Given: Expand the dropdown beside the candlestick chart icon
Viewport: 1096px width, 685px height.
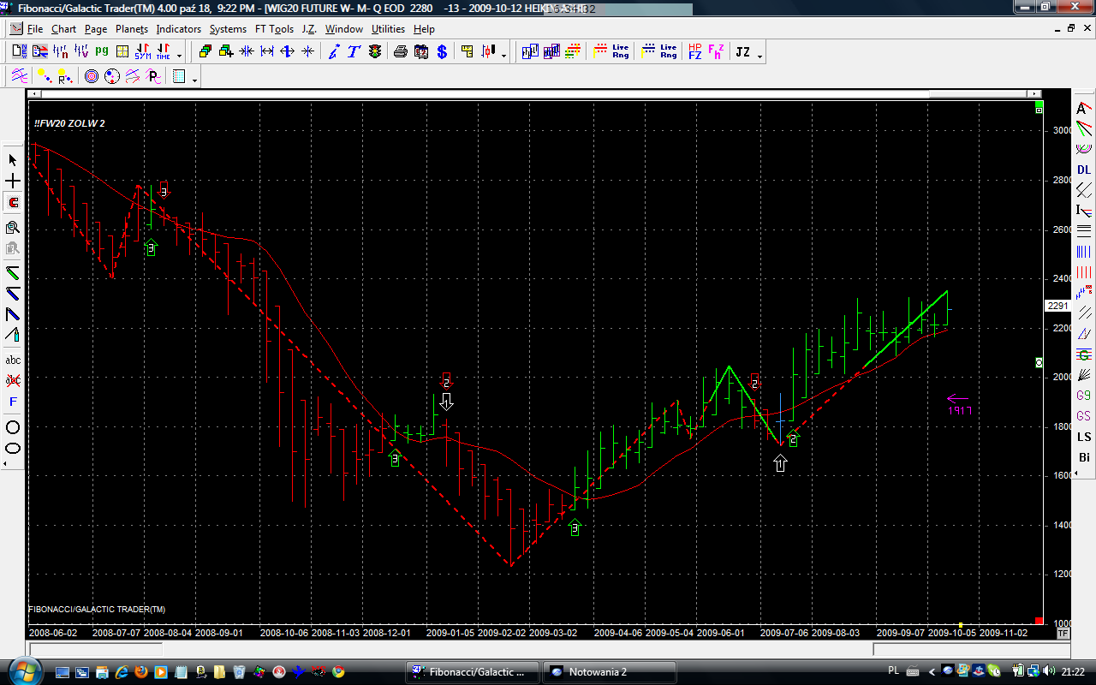Looking at the screenshot, I should tap(503, 57).
